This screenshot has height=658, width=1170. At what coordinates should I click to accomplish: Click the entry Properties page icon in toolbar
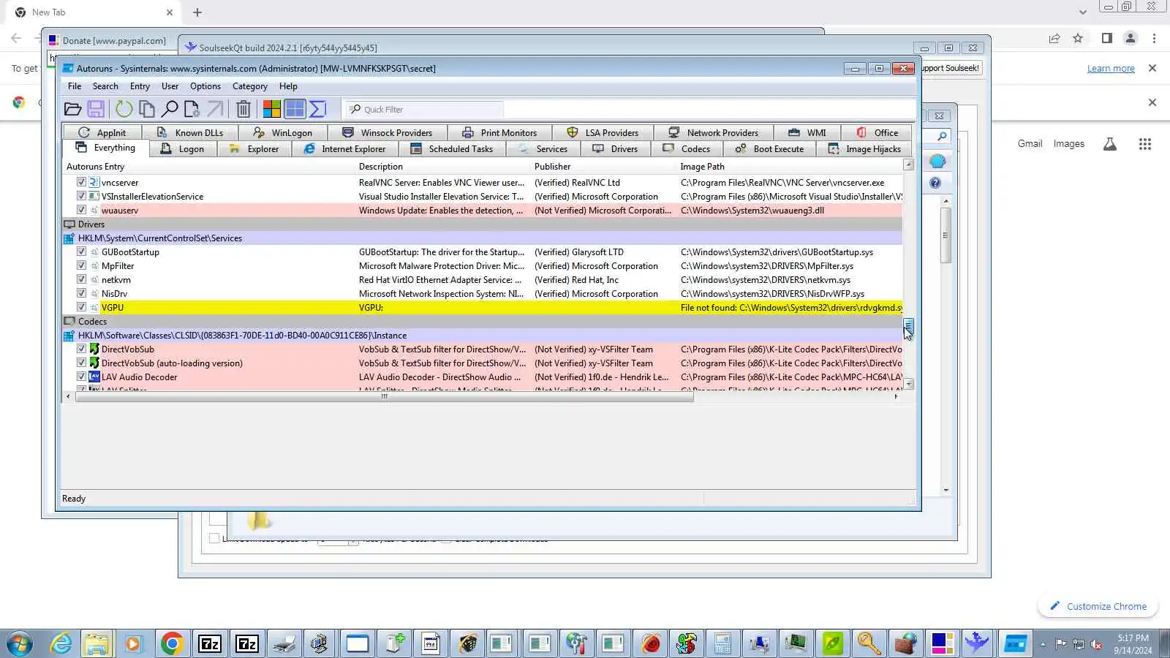point(192,110)
